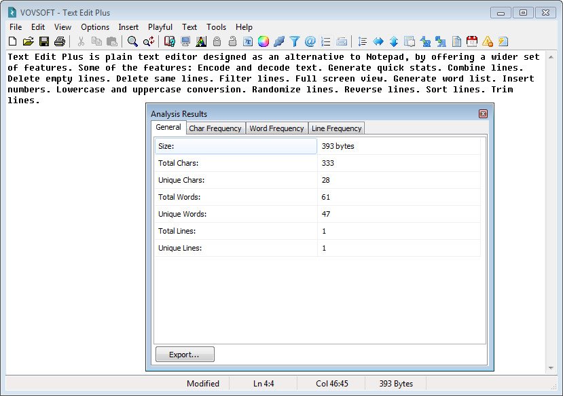
Task: Open the Edit menu
Action: [x=38, y=27]
